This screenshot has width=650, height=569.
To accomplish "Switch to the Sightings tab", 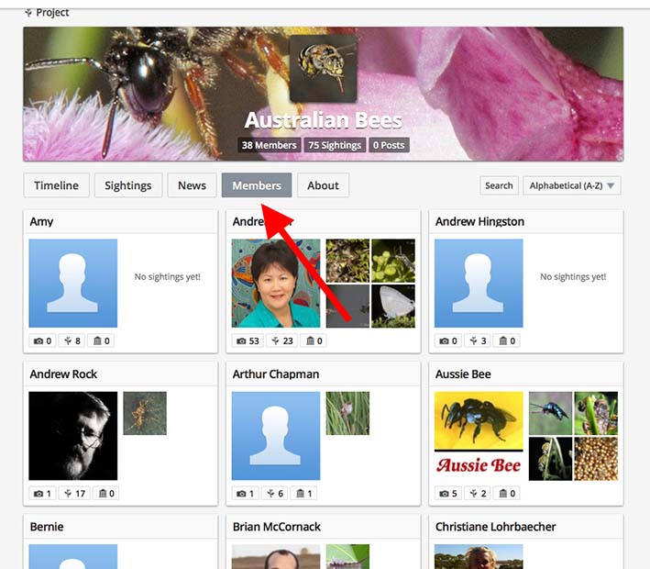I will click(128, 185).
